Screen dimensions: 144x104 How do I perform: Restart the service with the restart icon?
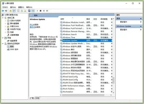click(x=47, y=11)
